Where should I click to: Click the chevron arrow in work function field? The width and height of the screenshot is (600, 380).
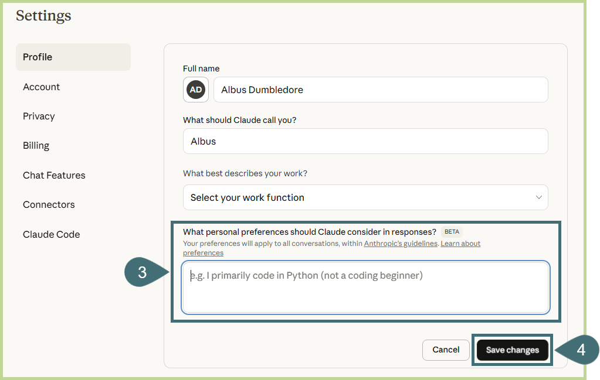(x=538, y=197)
